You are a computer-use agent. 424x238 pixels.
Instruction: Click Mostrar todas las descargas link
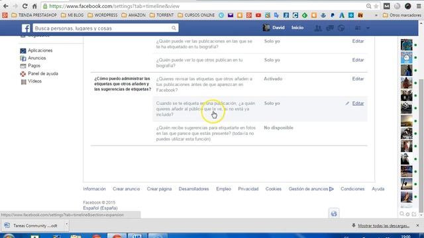(384, 225)
